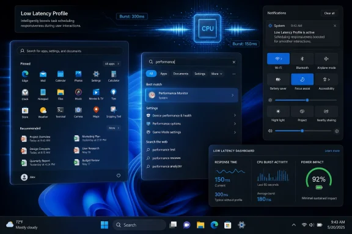Open Edge from pinned apps

(x=25, y=76)
